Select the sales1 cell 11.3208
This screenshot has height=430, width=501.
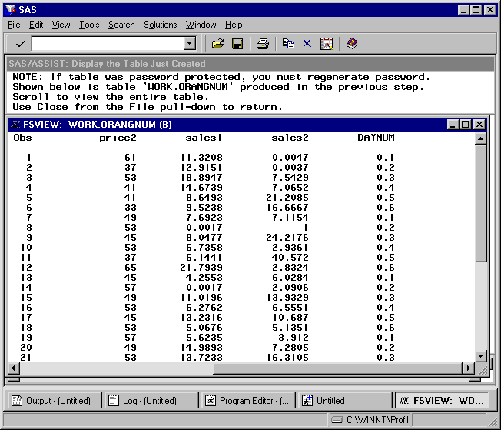tap(201, 158)
